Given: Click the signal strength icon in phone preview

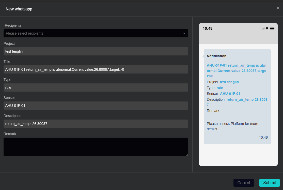Looking at the screenshot, I should (262, 28).
